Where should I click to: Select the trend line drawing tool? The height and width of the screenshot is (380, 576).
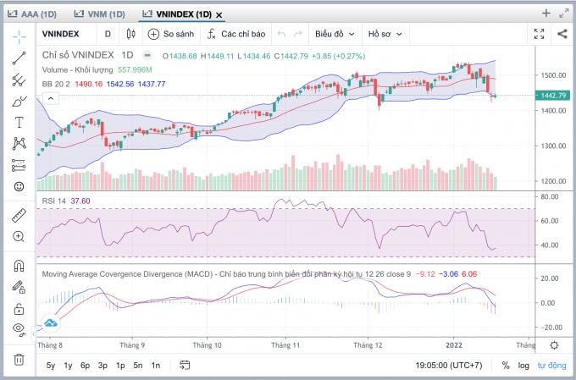(x=19, y=58)
